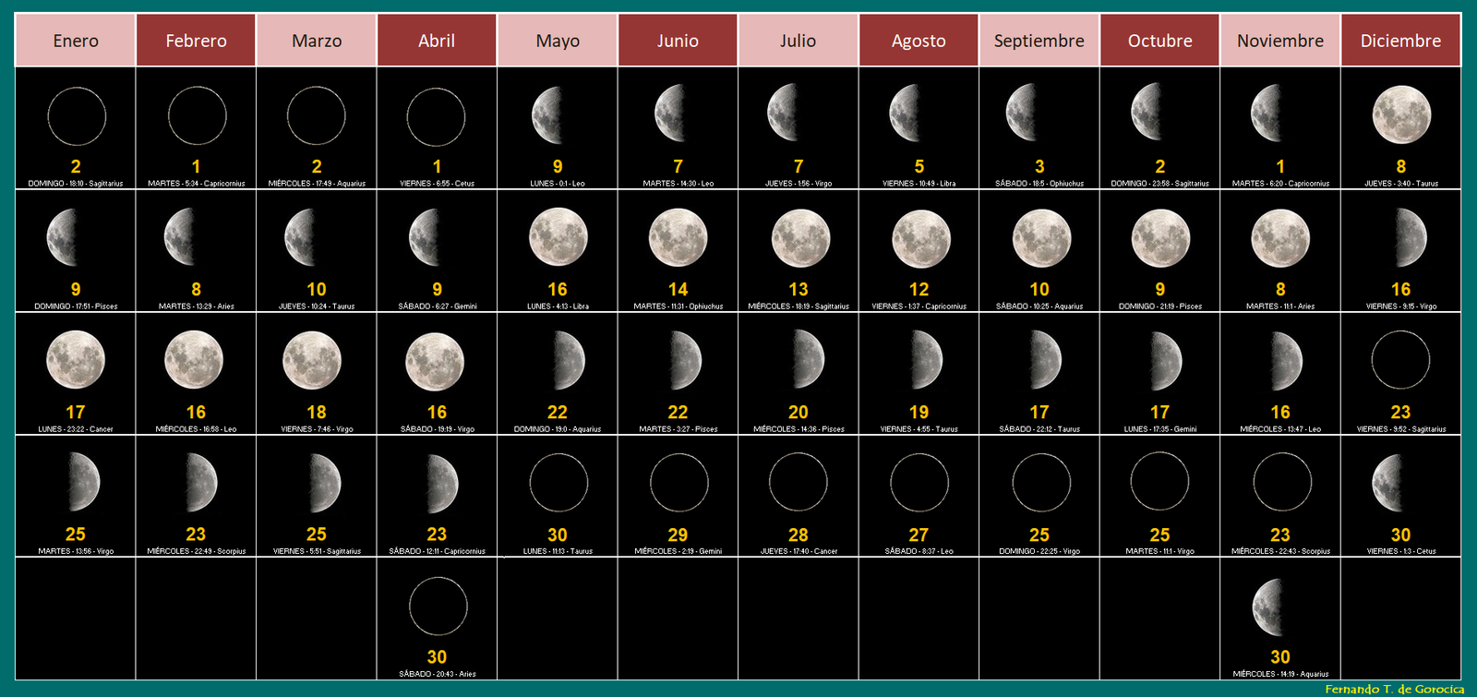Open the Enero month header
This screenshot has width=1477, height=697.
tap(76, 41)
